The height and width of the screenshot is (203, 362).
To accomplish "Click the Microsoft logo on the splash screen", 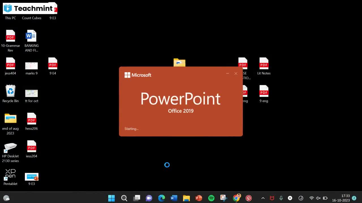I will click(138, 75).
